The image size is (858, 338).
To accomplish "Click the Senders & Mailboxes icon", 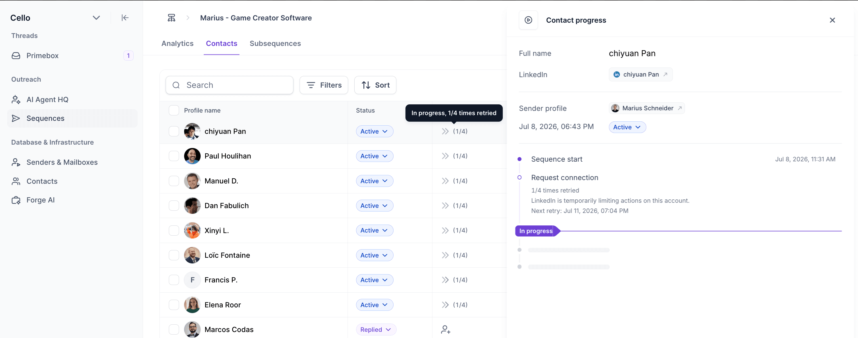I will coord(16,162).
